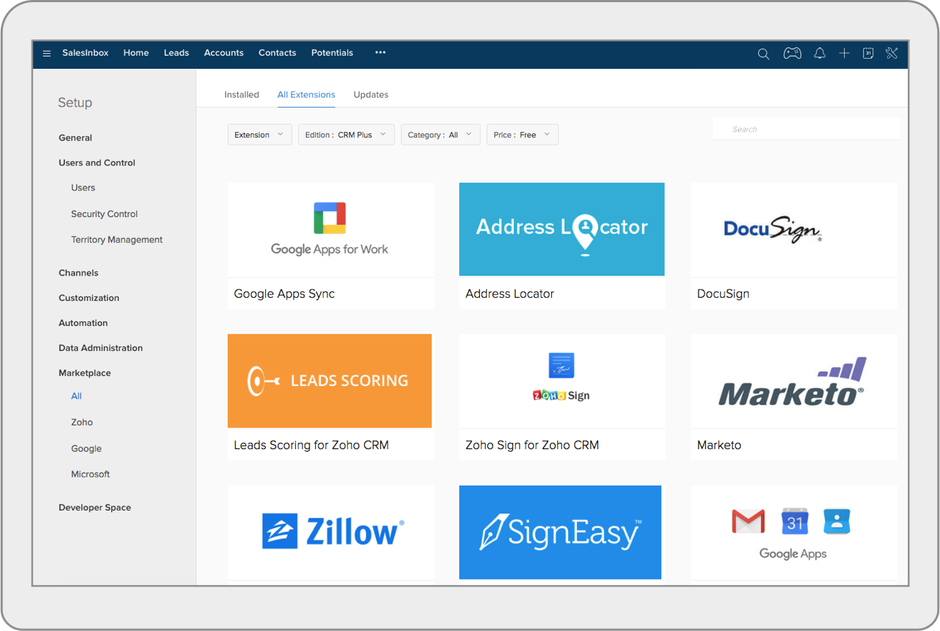Open the Accounts module

coord(224,53)
